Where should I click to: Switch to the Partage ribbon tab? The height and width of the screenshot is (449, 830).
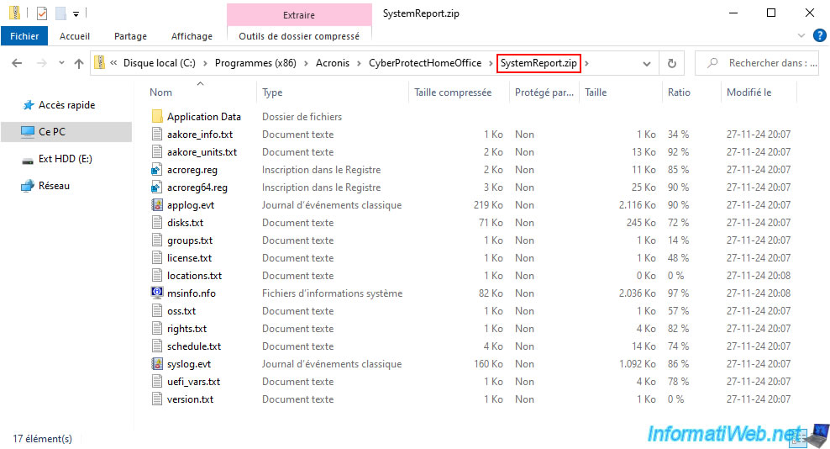[130, 36]
